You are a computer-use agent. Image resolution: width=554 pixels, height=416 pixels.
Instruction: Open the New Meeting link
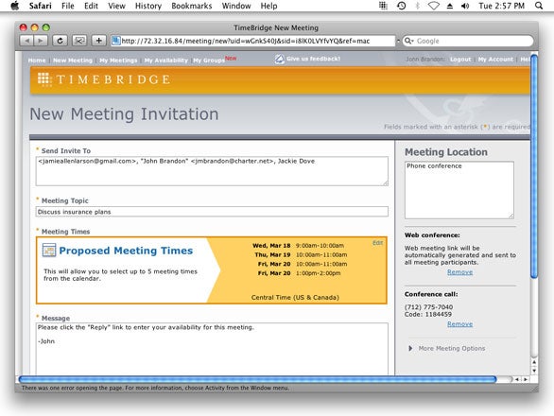(x=73, y=61)
